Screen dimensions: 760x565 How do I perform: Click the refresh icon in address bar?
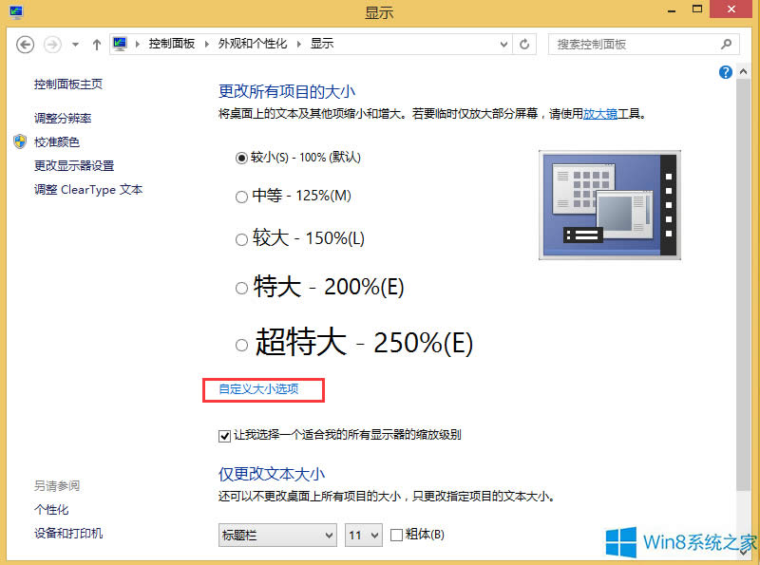524,44
